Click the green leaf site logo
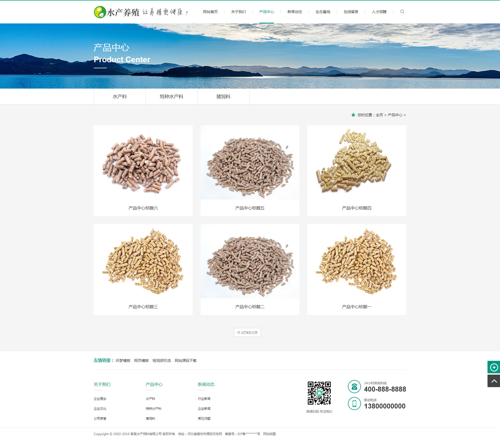 [x=100, y=12]
